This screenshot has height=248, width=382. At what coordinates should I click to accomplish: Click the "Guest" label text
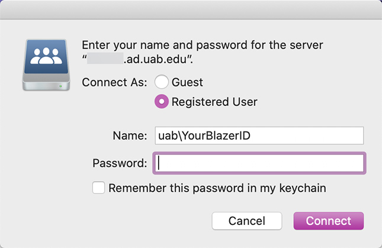click(187, 82)
